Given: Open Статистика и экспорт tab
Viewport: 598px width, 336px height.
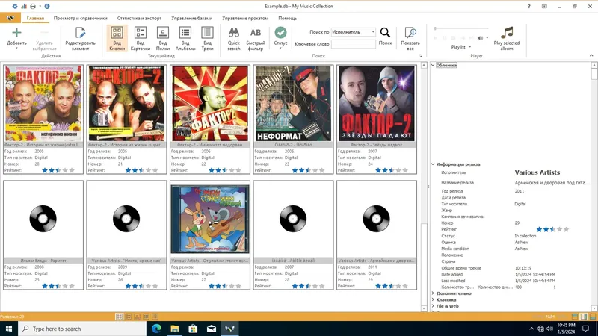Looking at the screenshot, I should [139, 18].
